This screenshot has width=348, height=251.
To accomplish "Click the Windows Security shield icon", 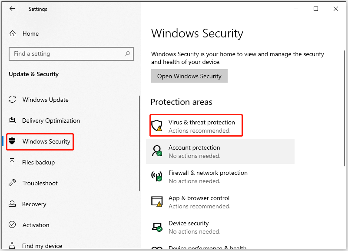I will pos(13,141).
